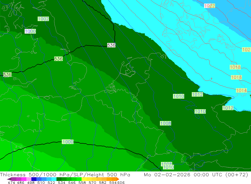Select the 1018 pressure label
The image size is (251, 184).
coord(235,67)
